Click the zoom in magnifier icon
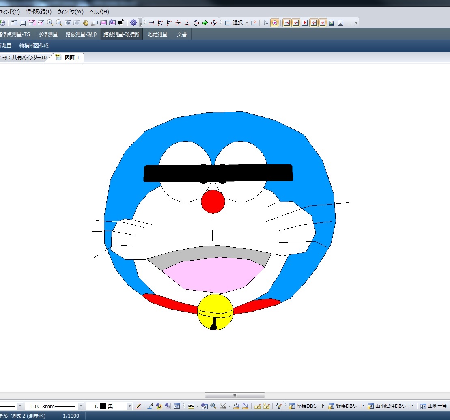The height and width of the screenshot is (420, 450). click(x=50, y=23)
